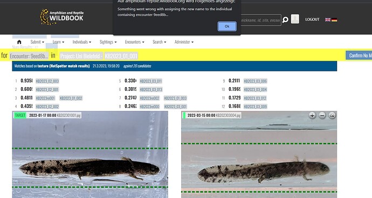Zoom in on match image with plus icon
This screenshot has height=198, width=372.
coord(312,116)
